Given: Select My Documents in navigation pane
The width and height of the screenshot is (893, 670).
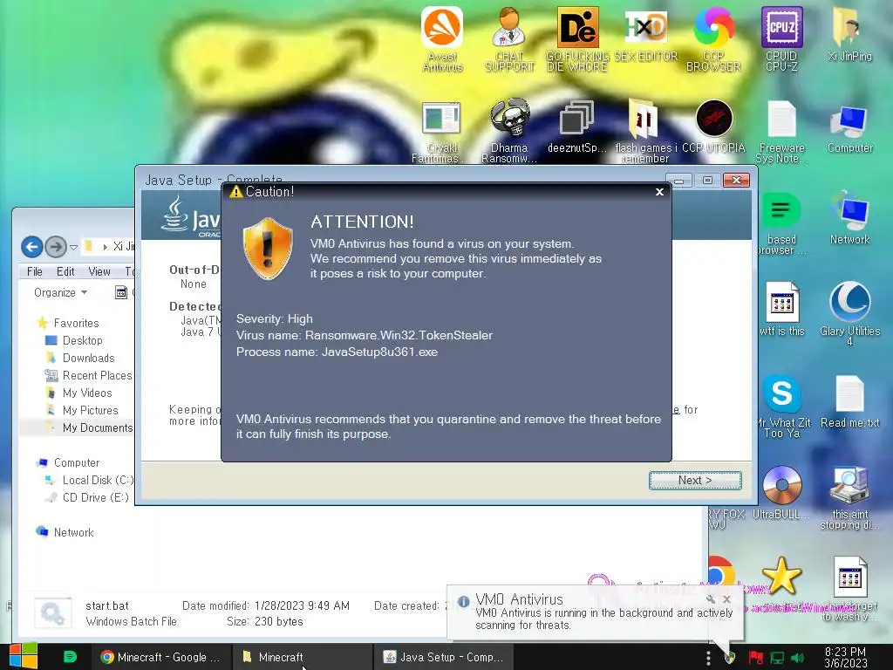Looking at the screenshot, I should click(x=97, y=427).
